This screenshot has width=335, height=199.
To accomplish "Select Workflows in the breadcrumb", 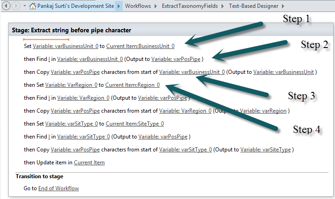I will click(x=139, y=6).
